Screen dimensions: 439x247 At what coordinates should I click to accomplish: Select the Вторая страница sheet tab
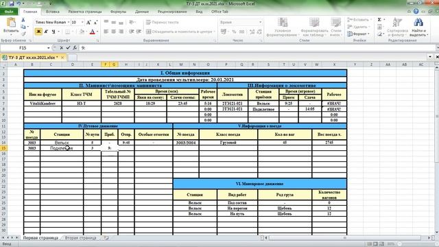pyautogui.click(x=80, y=238)
